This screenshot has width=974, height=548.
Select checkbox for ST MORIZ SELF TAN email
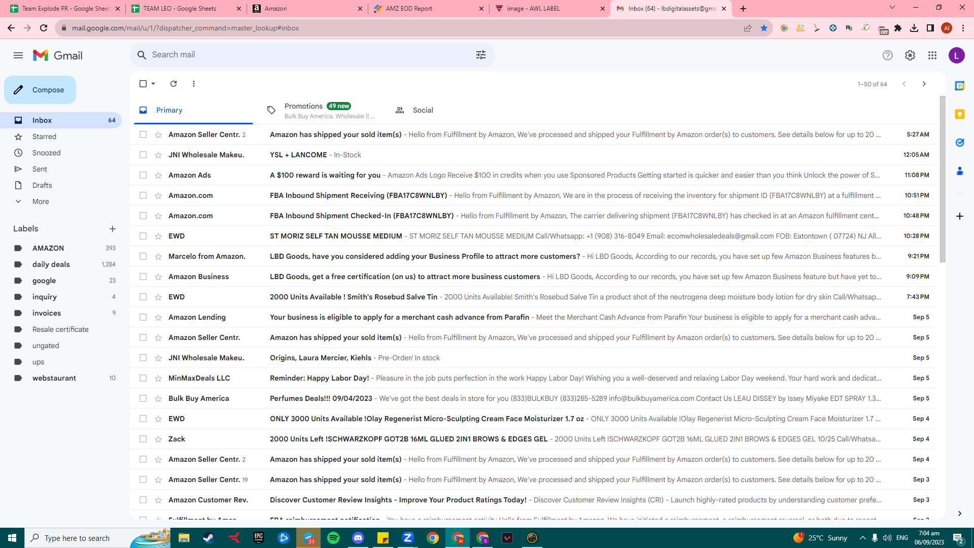(143, 236)
